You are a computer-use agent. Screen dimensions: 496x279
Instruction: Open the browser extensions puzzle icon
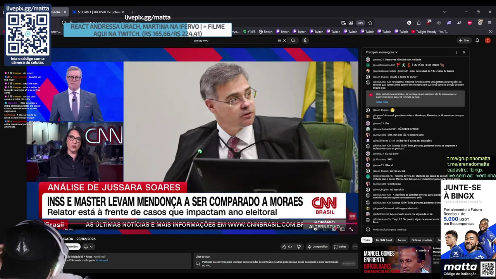(x=418, y=23)
